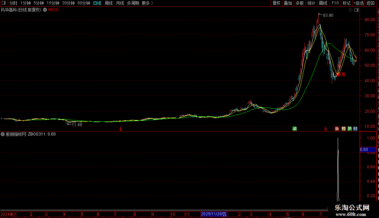
Task: Open the F10 company info
Action: (x=335, y=3)
